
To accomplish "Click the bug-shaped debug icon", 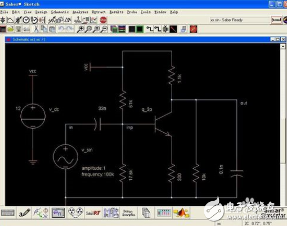I will tap(165, 29).
